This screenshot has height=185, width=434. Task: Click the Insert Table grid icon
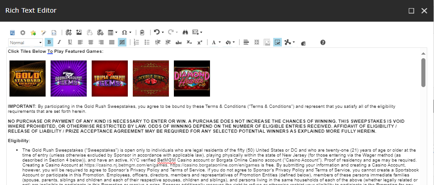pyautogui.click(x=111, y=32)
